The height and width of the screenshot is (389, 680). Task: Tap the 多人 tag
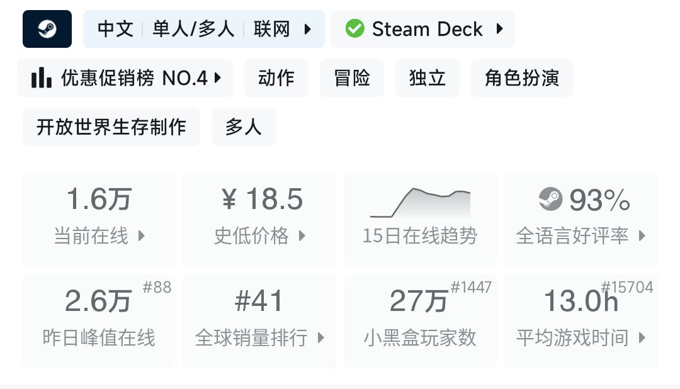244,127
